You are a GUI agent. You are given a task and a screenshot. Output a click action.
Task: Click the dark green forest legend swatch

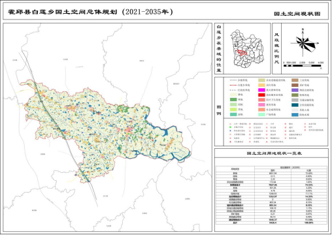click(233, 100)
